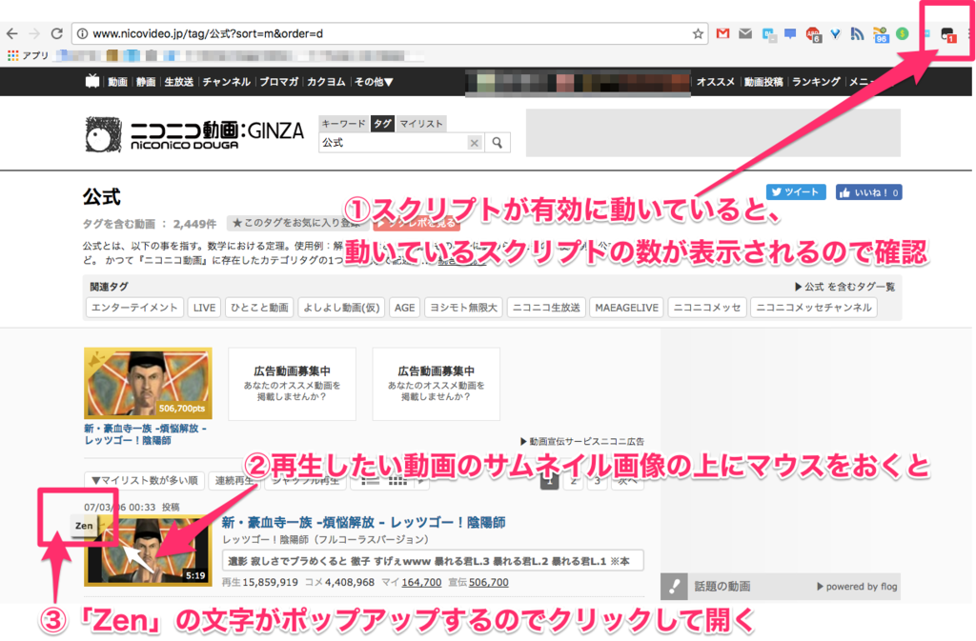Open 動画投稿 in the top navigation bar
Screen dimensions: 976x641
pyautogui.click(x=763, y=82)
